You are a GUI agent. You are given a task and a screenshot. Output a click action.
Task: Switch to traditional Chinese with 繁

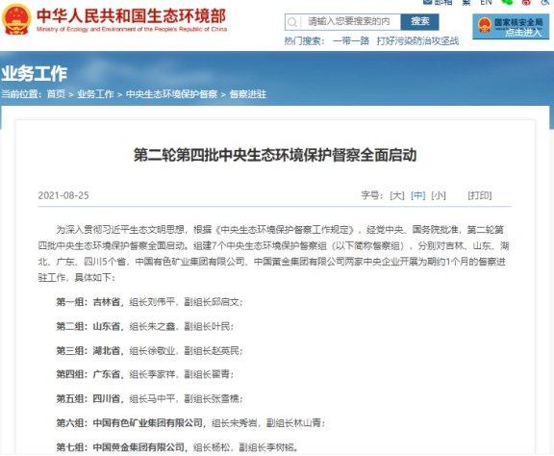[466, 3]
